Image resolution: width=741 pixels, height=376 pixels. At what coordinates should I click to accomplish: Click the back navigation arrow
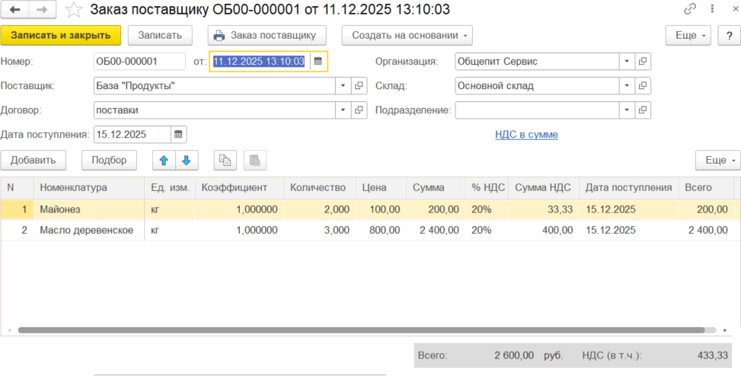click(x=15, y=10)
